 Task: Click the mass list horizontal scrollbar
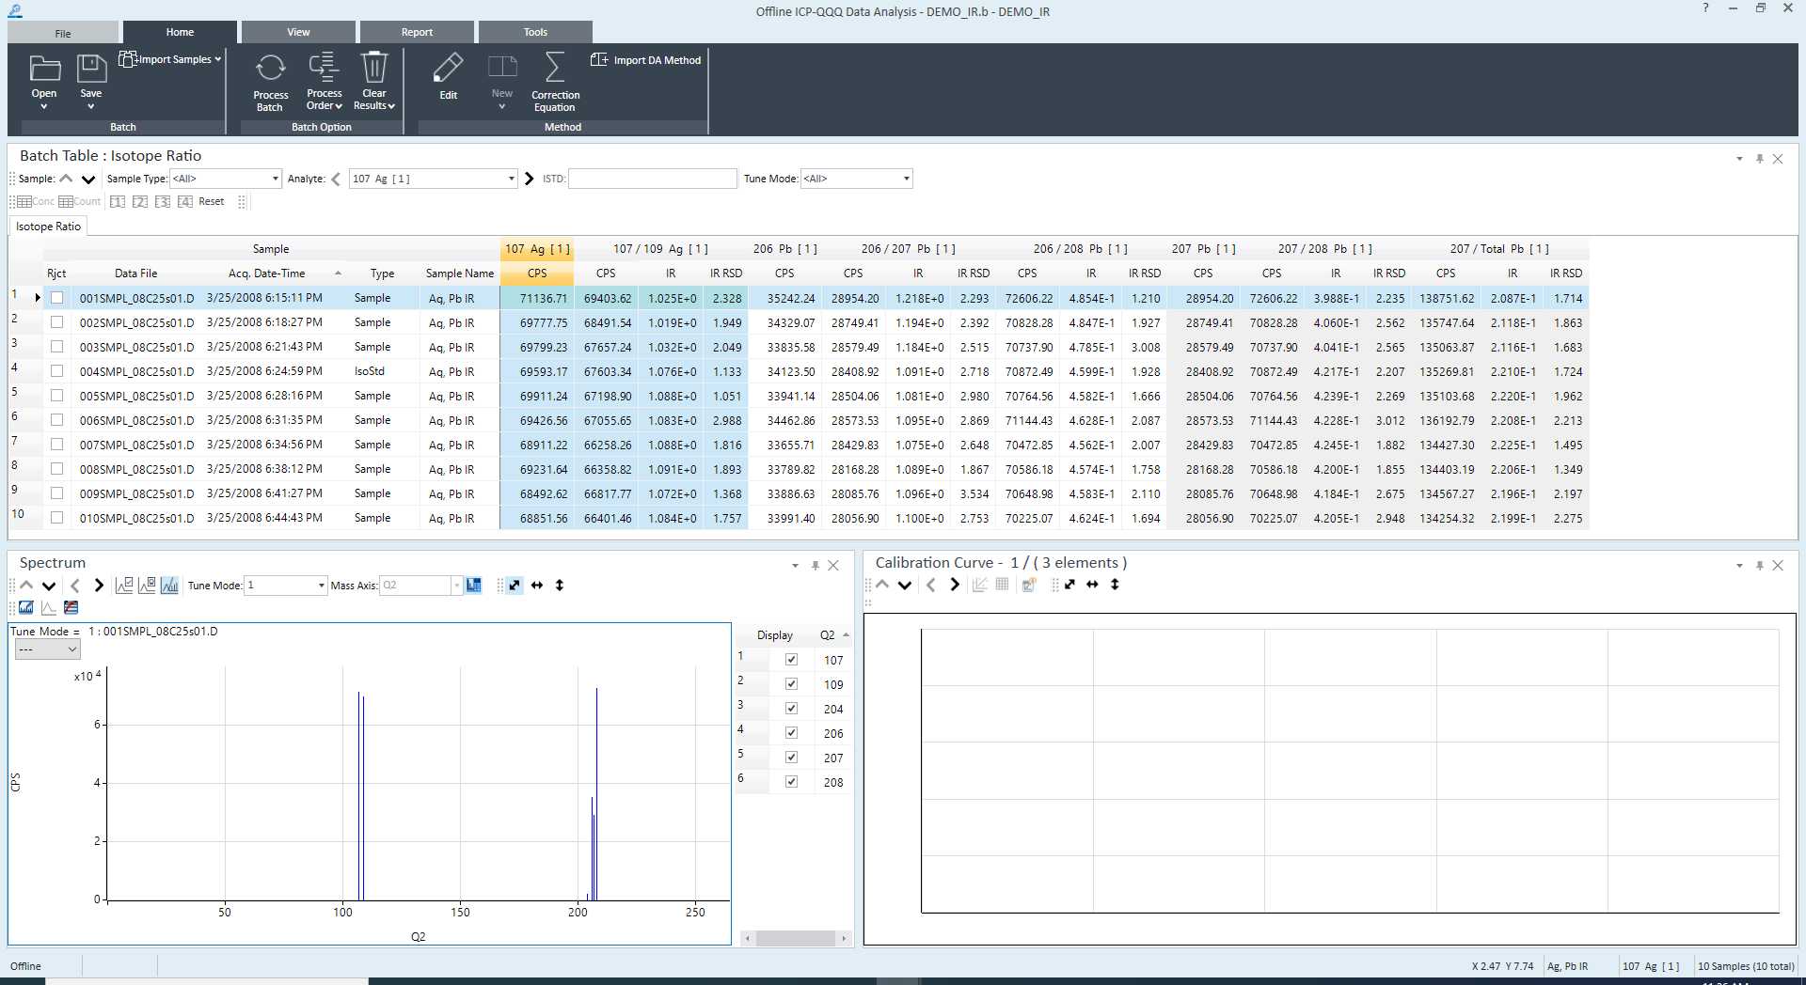pos(795,938)
